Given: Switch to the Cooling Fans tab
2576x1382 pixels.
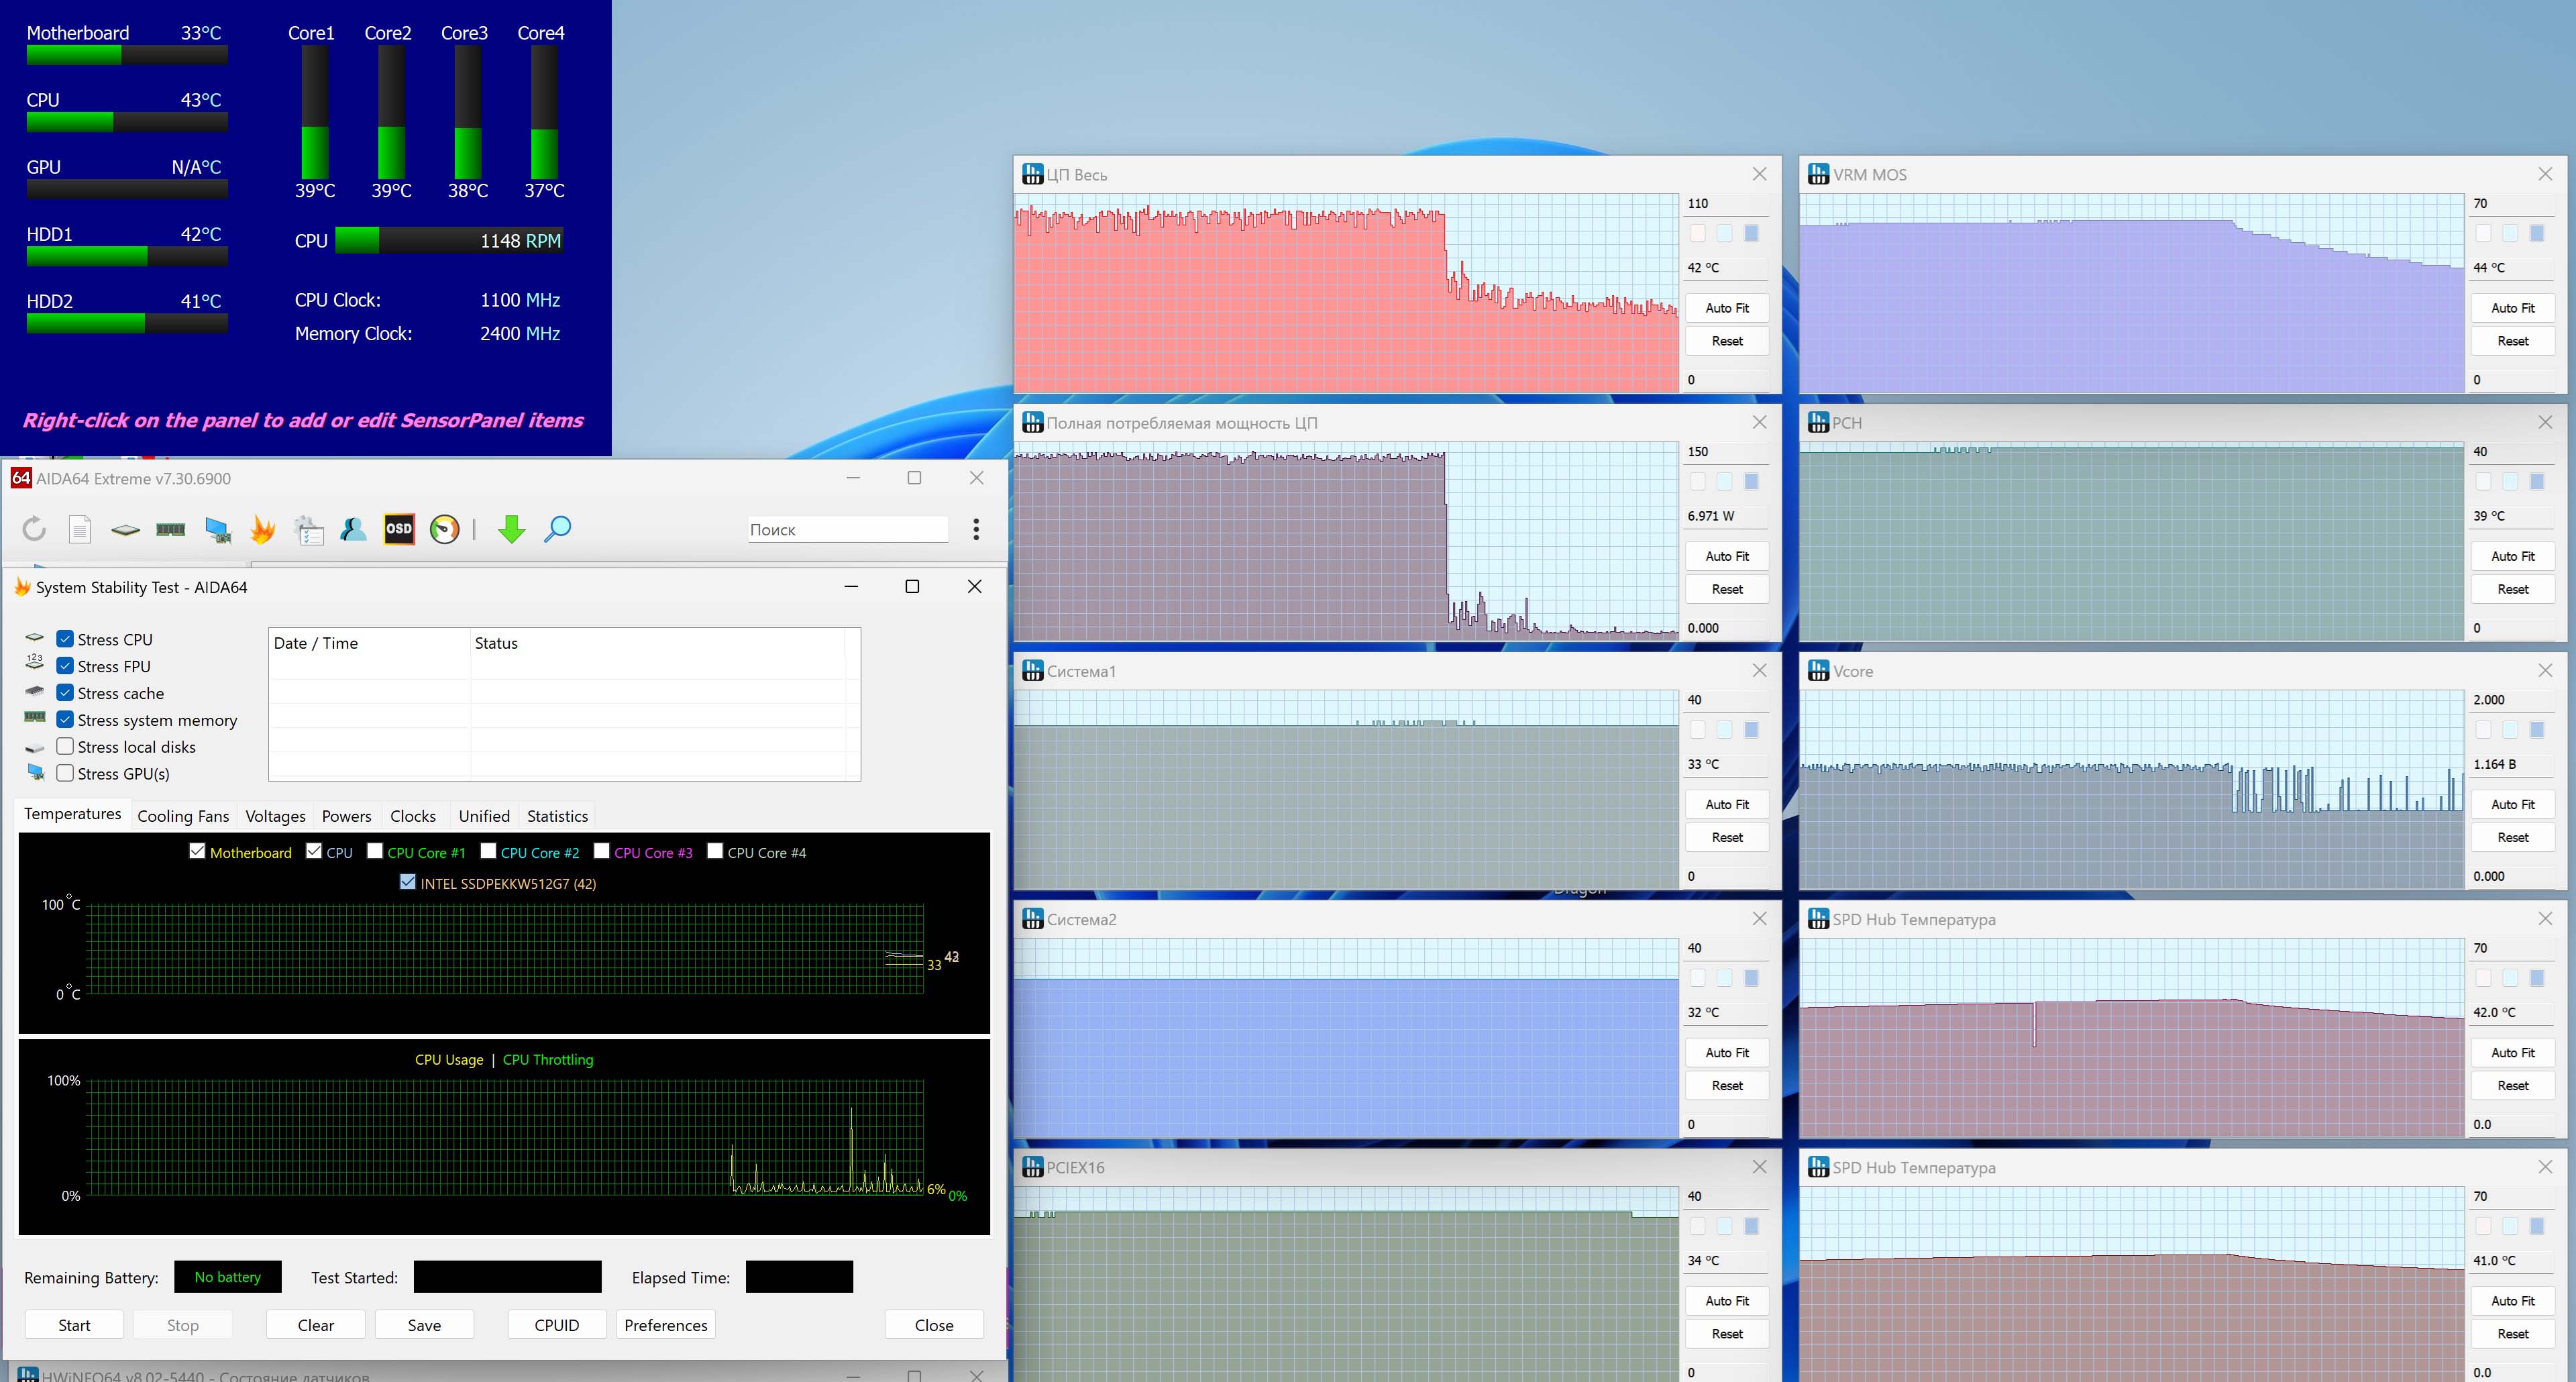Looking at the screenshot, I should [183, 816].
